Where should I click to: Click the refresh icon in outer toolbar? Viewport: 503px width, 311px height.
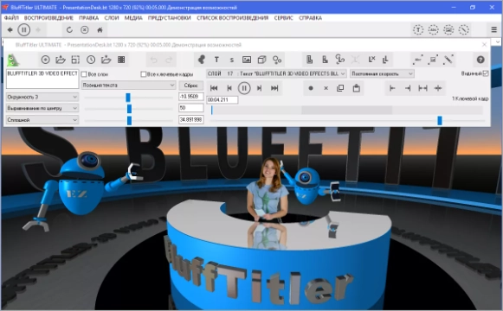pos(69,29)
